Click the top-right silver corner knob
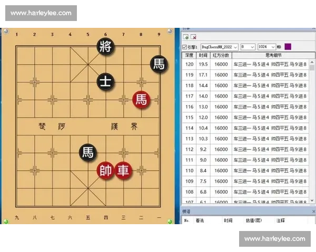 pyautogui.click(x=170, y=31)
